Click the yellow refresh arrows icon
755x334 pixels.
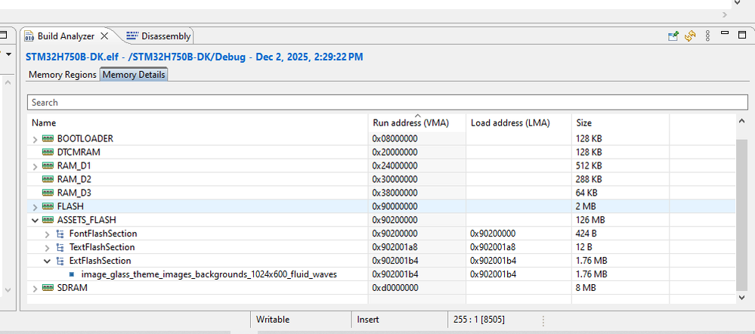point(690,36)
